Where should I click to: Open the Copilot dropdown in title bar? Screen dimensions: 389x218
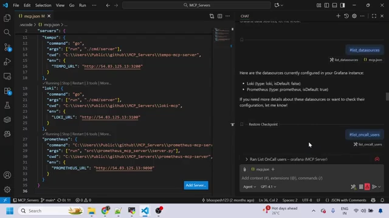click(x=278, y=5)
